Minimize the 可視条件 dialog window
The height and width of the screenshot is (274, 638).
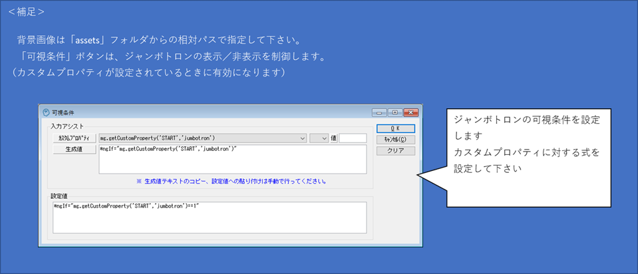click(379, 112)
